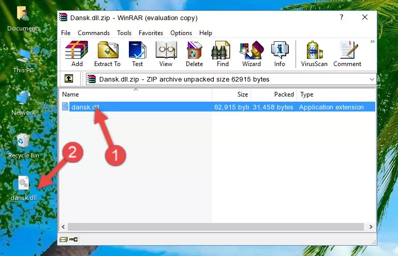Click the View toolbar icon
Image resolution: width=398 pixels, height=256 pixels.
pyautogui.click(x=166, y=54)
